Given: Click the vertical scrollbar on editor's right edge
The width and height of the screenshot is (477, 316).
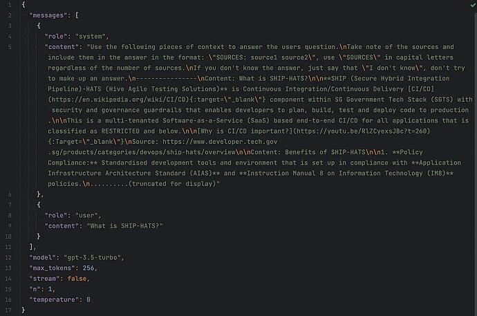Looking at the screenshot, I should point(476,165).
